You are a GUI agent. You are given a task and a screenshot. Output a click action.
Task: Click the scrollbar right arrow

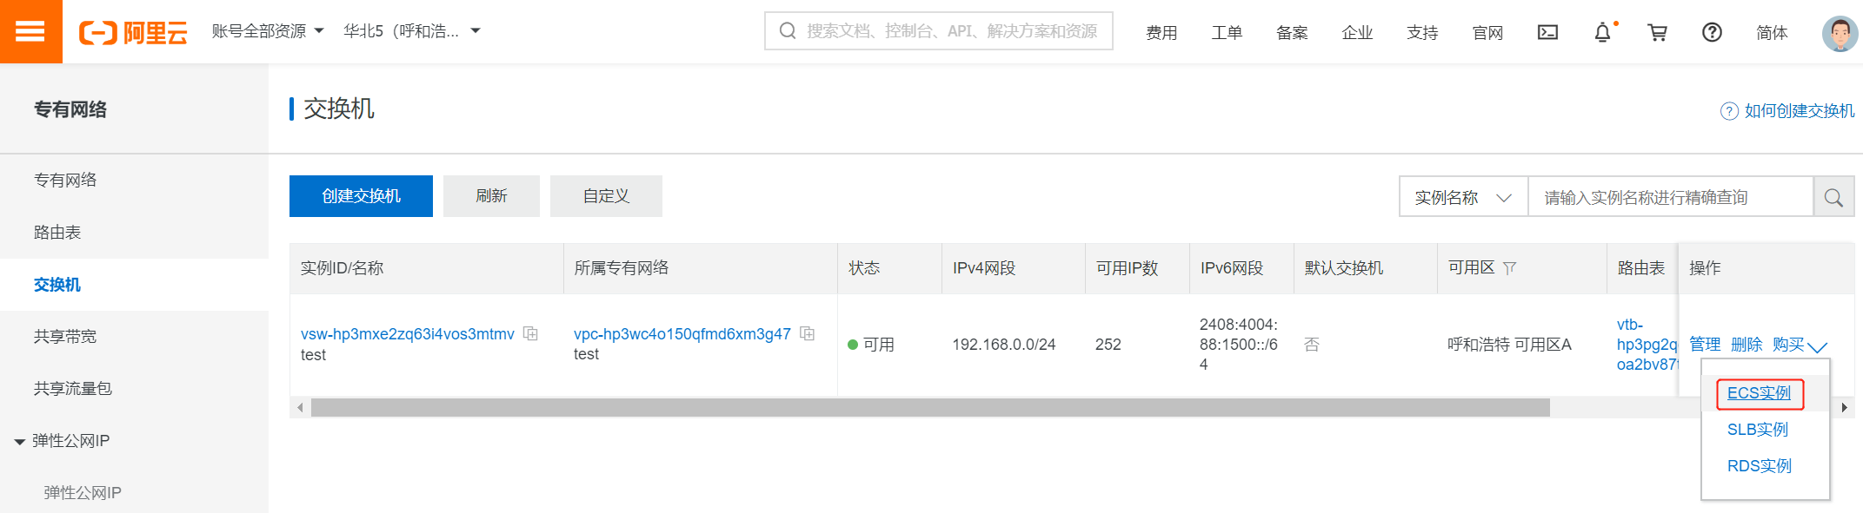point(1844,407)
